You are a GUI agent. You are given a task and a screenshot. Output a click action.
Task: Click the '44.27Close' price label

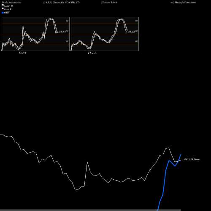[192, 159]
